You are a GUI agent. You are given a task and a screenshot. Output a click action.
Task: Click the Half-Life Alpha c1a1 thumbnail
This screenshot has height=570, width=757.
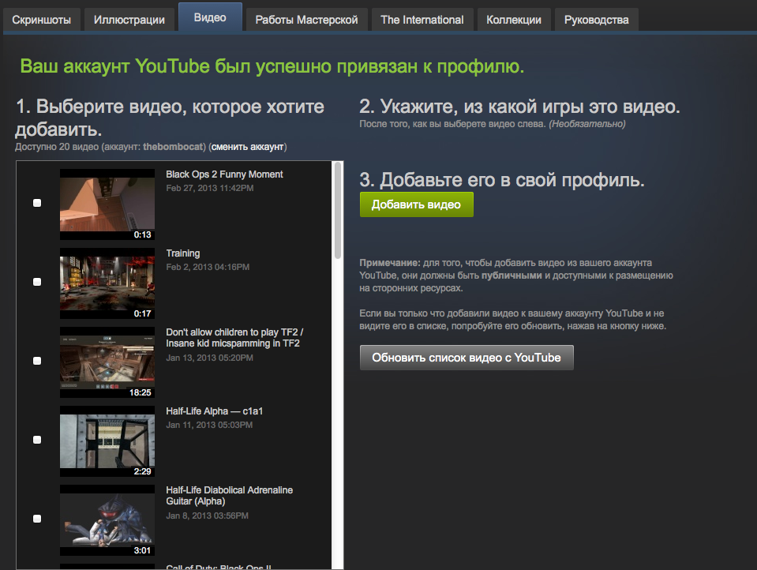107,441
